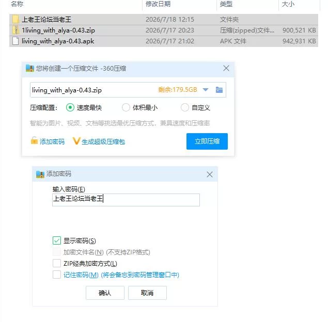Click the 文件夹 type cell
This screenshot has width=328, height=322.
(x=229, y=20)
